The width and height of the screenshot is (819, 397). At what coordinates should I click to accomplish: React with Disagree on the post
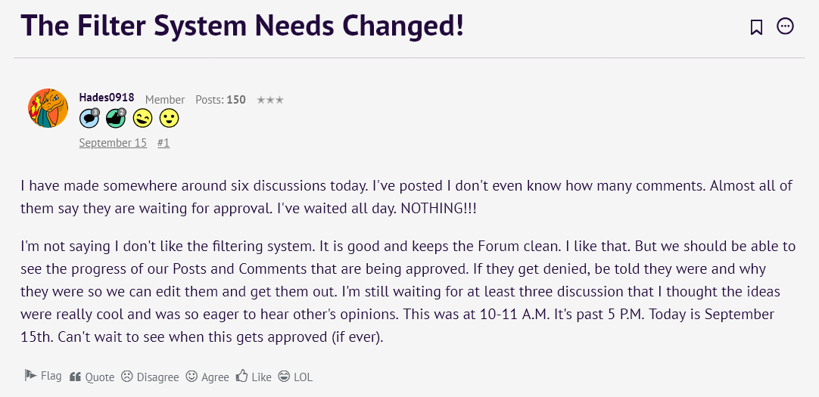click(150, 377)
